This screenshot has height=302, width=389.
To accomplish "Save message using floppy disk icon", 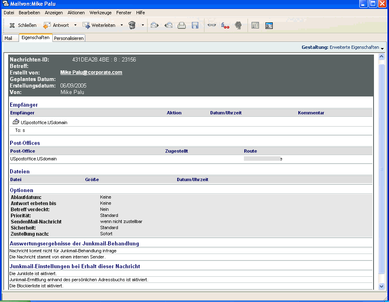I will pos(195,25).
